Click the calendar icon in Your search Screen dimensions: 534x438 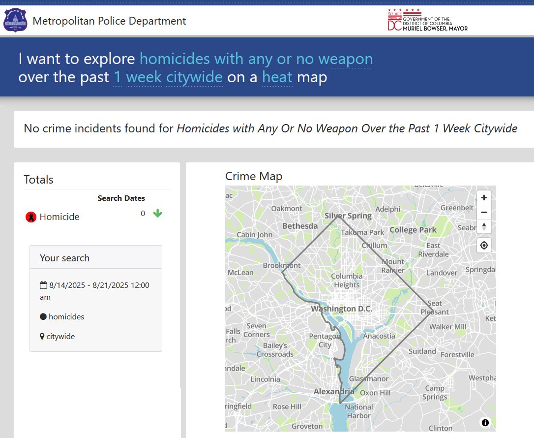pos(43,285)
